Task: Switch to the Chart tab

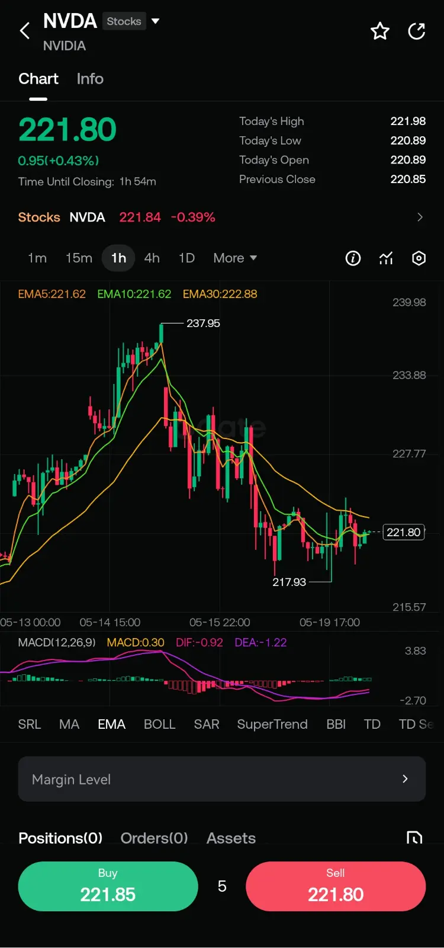Action: tap(38, 79)
